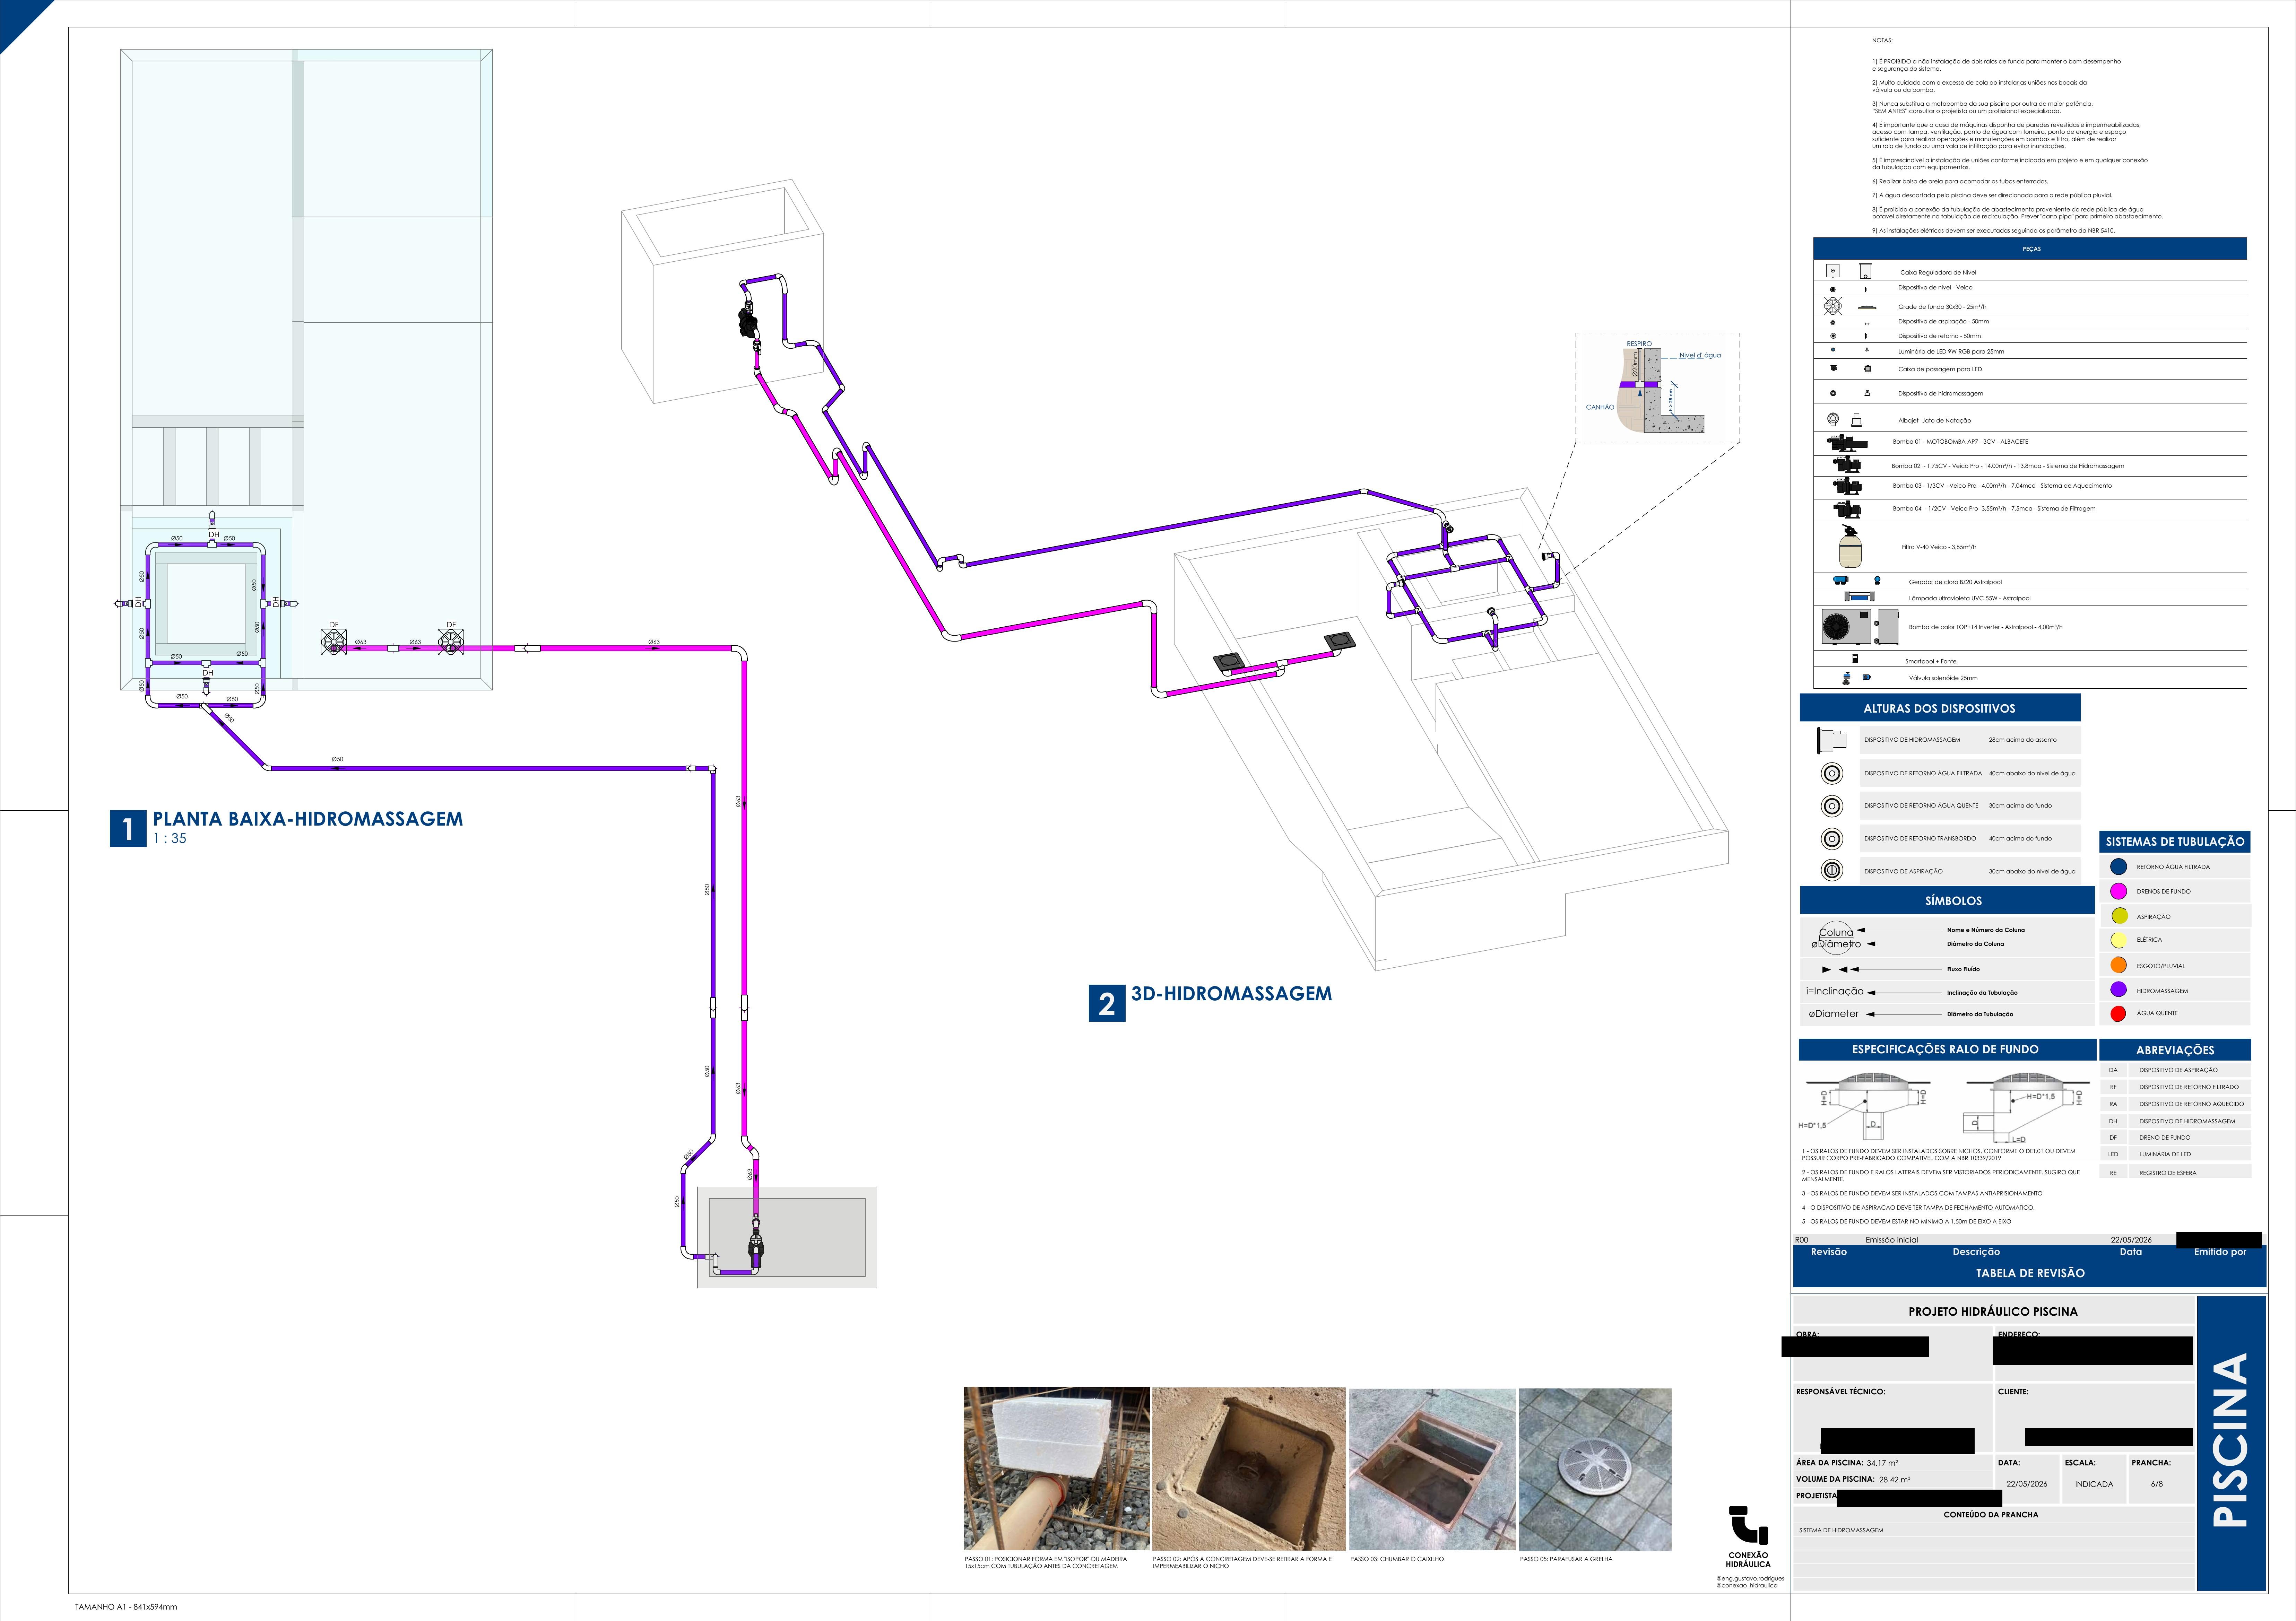
Task: Click the Grade de fundo 30x30 grille icon
Action: [x=1832, y=306]
